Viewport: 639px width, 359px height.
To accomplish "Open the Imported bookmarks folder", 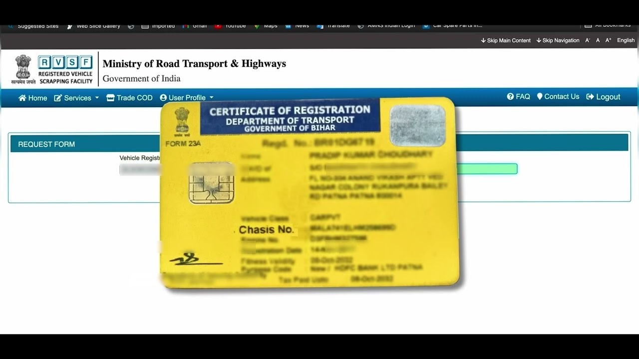I will pos(158,26).
